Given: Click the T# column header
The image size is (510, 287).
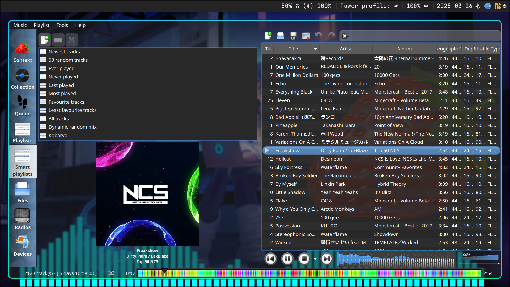Looking at the screenshot, I should click(x=268, y=49).
